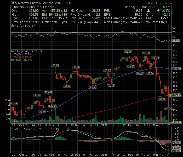Click the 193.00 low price label
Image resolution: width=183 pixels, height=157 pixels.
(x=131, y=66)
